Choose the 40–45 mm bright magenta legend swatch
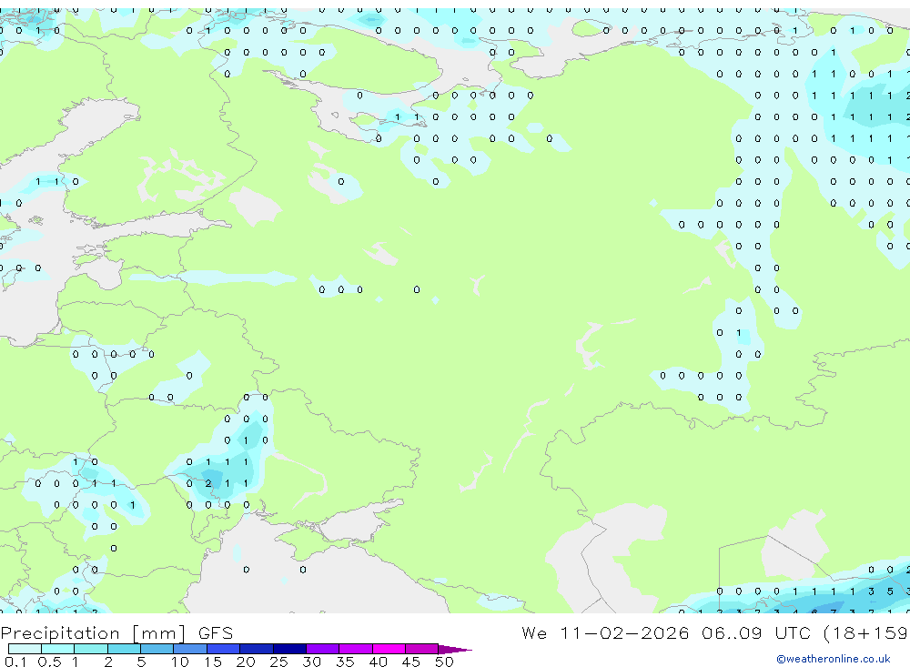Image resolution: width=910 pixels, height=667 pixels. click(389, 649)
